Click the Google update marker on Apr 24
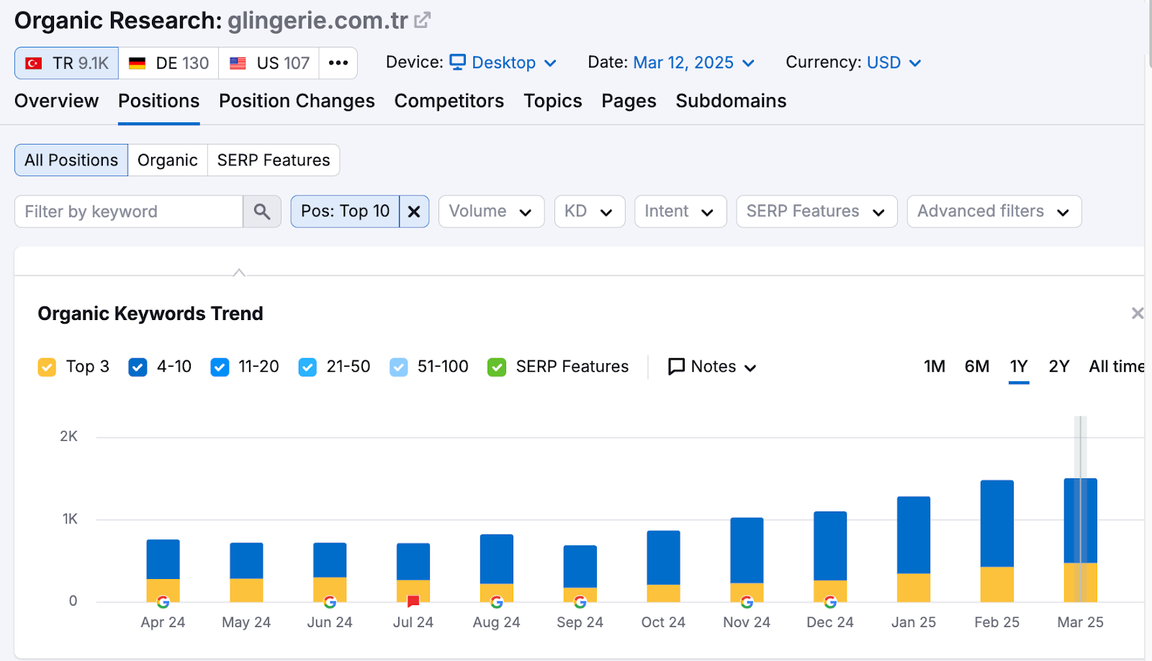Screen dimensions: 1152x661 (x=163, y=602)
